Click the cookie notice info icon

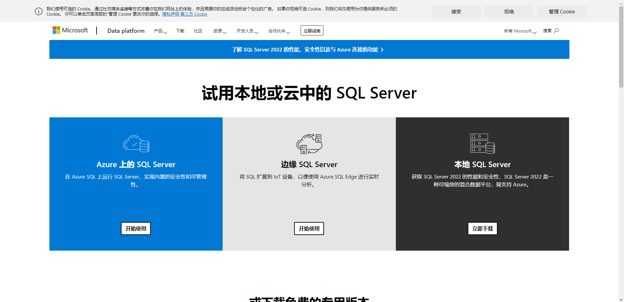coord(39,11)
